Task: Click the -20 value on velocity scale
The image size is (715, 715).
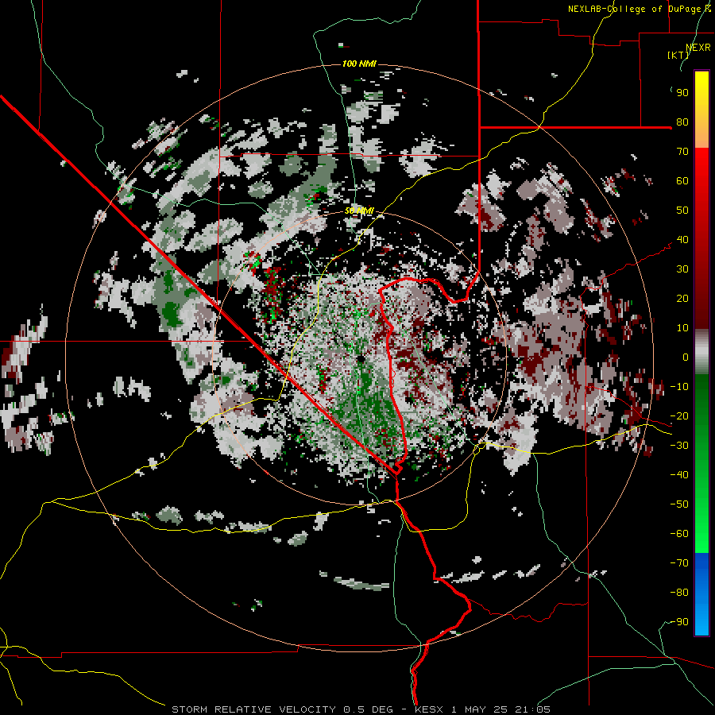Action: [679, 416]
